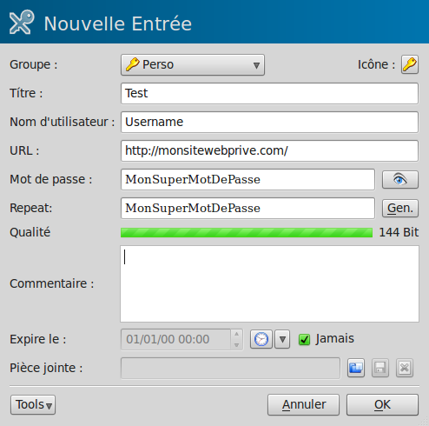
Task: Click the save attachment floppy disk icon
Action: [380, 368]
